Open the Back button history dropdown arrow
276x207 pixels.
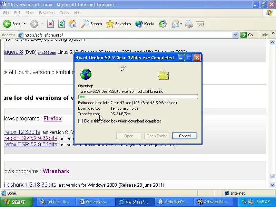pos(24,24)
